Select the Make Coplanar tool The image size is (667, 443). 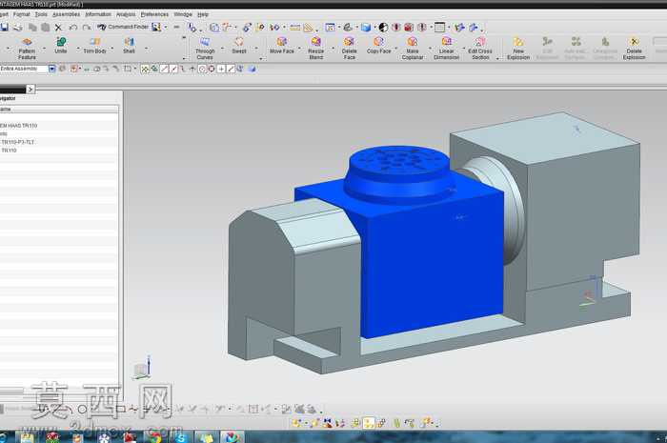tap(413, 49)
